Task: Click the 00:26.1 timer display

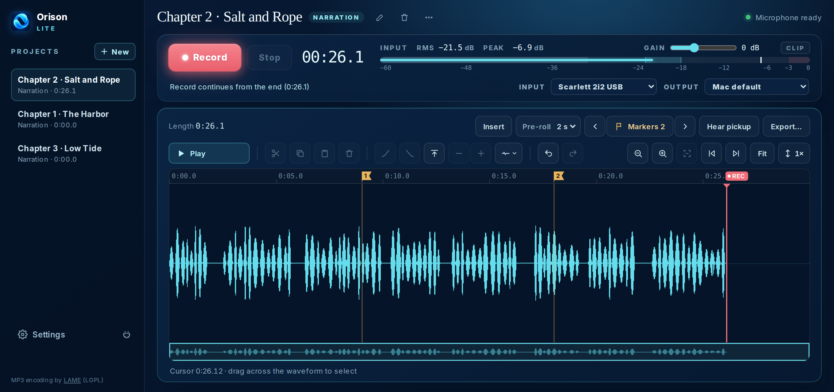Action: (x=332, y=57)
